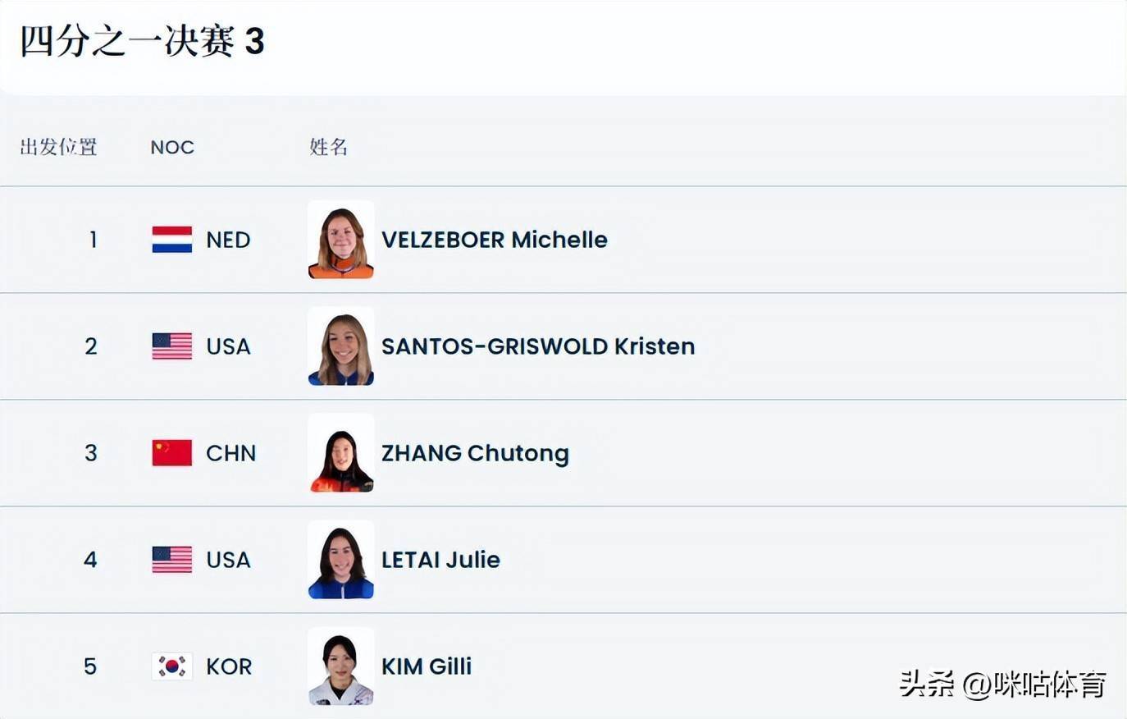Click the China flag icon

coord(172,453)
